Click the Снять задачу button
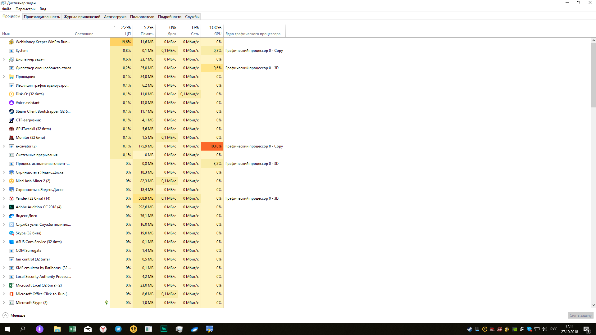596x335 pixels. click(x=580, y=315)
